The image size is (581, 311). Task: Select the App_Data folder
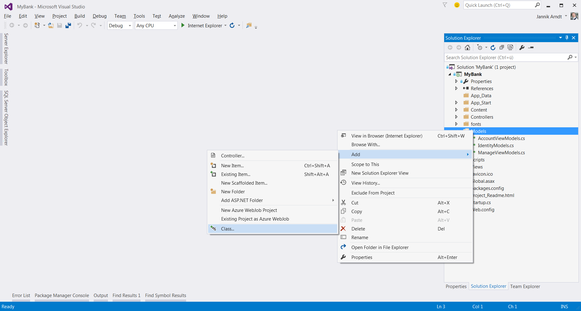pyautogui.click(x=481, y=95)
